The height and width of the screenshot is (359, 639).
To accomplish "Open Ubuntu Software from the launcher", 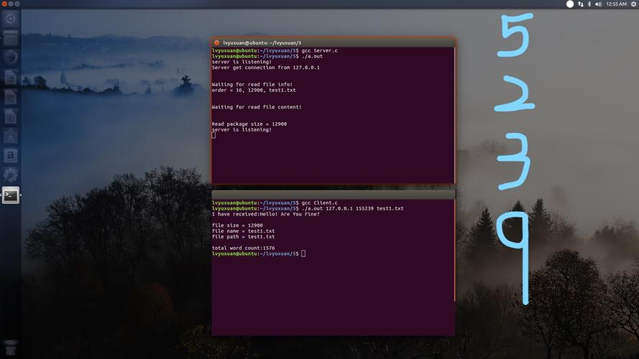I will pos(10,135).
